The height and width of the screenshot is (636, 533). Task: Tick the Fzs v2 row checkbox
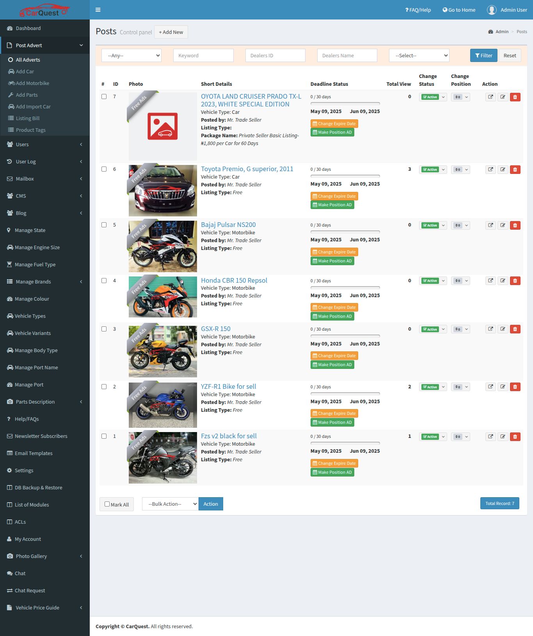pos(104,436)
